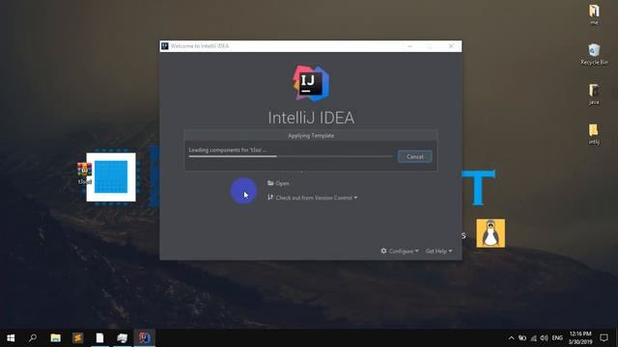Open the Configure dropdown menu

point(399,251)
